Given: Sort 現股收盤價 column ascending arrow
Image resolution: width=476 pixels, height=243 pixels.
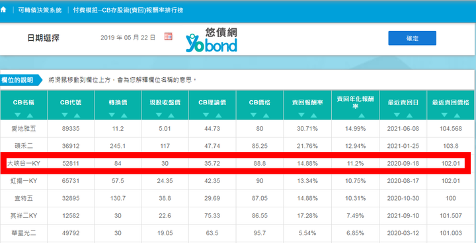Looking at the screenshot, I should [x=171, y=116].
